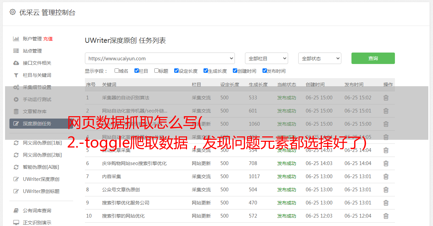Image resolution: width=433 pixels, height=226 pixels.
Task: Click keyword 搜索引擎的网站优化
Action: 123,216
